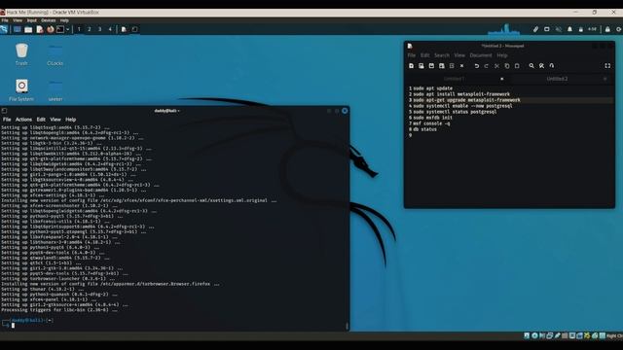
Task: Click Mousepad undo toolbar icon
Action: coord(476,66)
